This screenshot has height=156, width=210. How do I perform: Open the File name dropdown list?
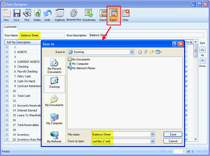(152, 134)
